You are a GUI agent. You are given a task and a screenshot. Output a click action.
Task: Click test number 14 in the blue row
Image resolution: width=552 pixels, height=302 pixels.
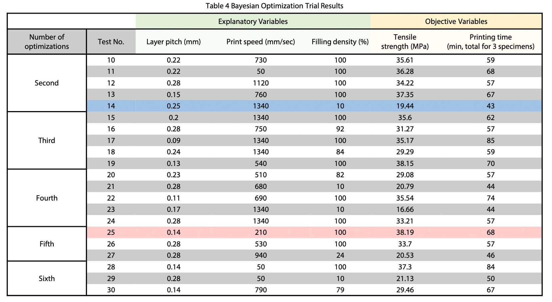coord(111,106)
